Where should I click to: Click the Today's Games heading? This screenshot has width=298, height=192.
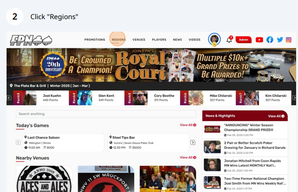coord(32,125)
